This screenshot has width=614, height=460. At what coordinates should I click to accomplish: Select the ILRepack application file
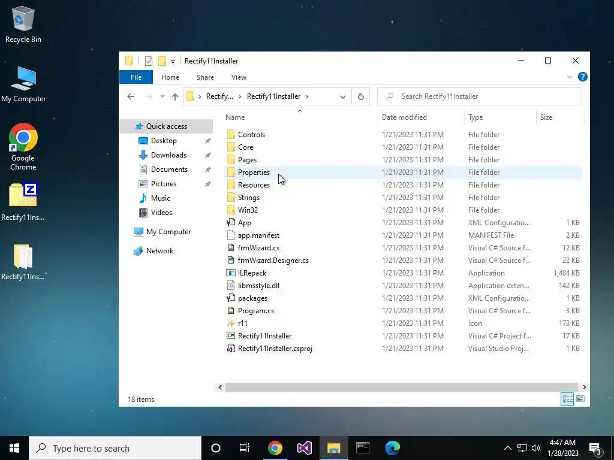tap(252, 273)
